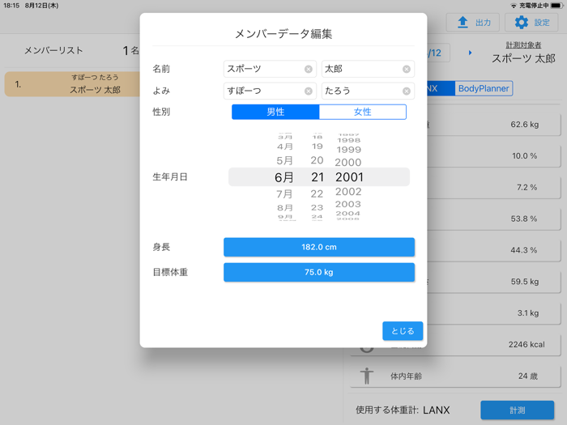Viewport: 567px width, 425px height.
Task: Tap the 出力 export button label
Action: click(x=483, y=23)
